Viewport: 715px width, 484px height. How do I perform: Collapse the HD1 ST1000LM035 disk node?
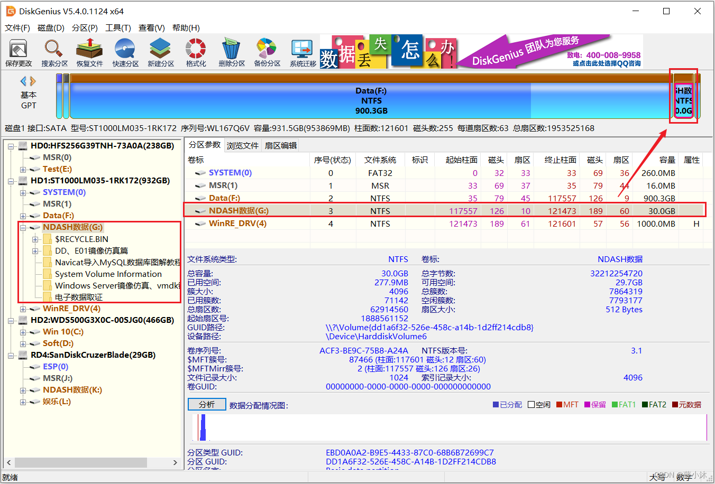point(11,181)
